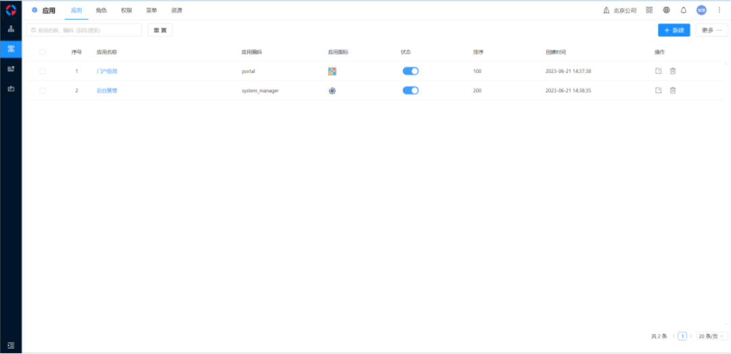Delete the 后台管理 row via trash icon

673,91
